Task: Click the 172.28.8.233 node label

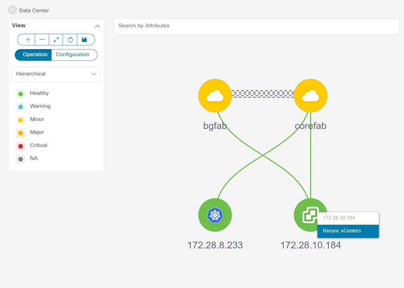Action: coord(215,245)
